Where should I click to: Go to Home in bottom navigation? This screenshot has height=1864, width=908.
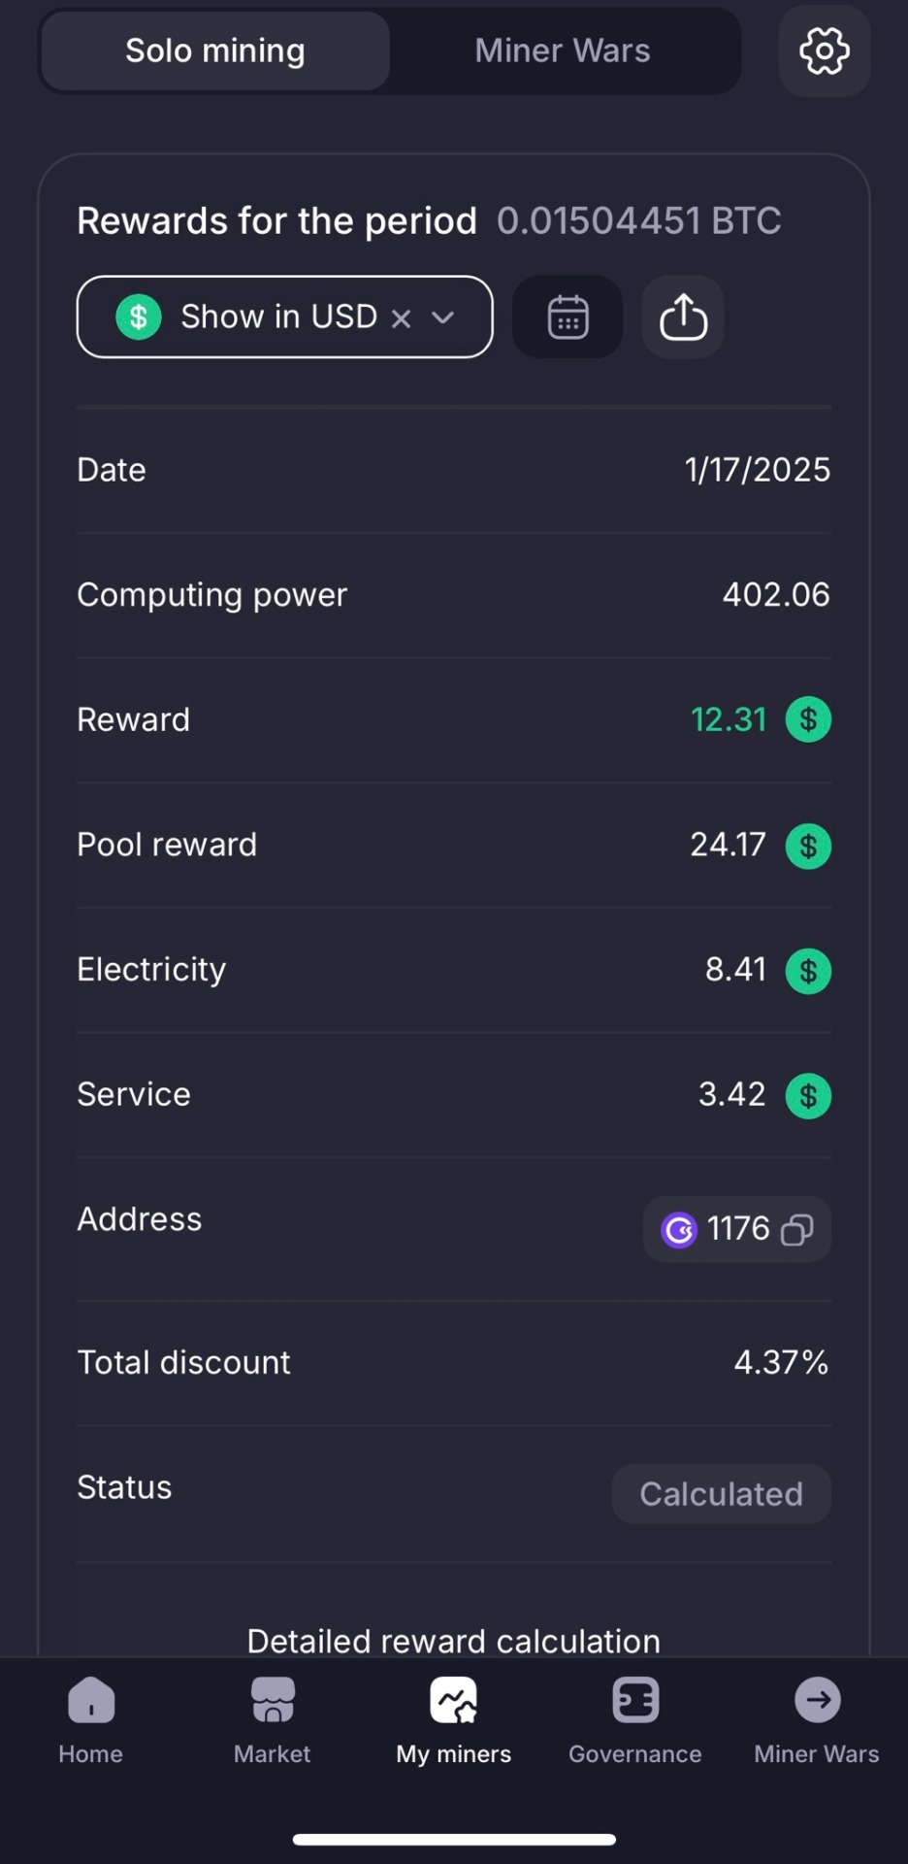tap(91, 1720)
